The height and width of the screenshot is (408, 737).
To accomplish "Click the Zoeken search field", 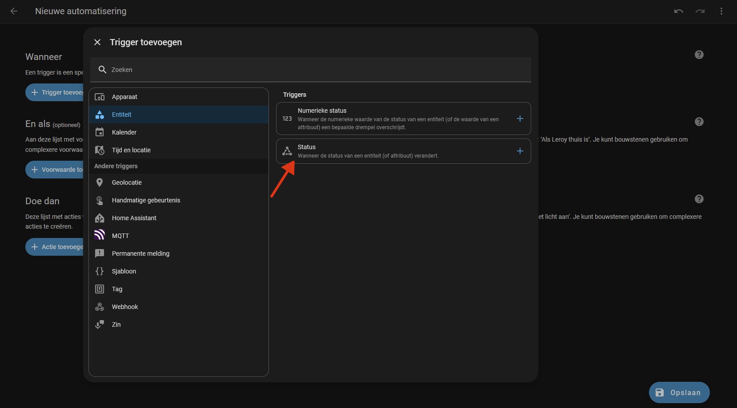I will 311,70.
